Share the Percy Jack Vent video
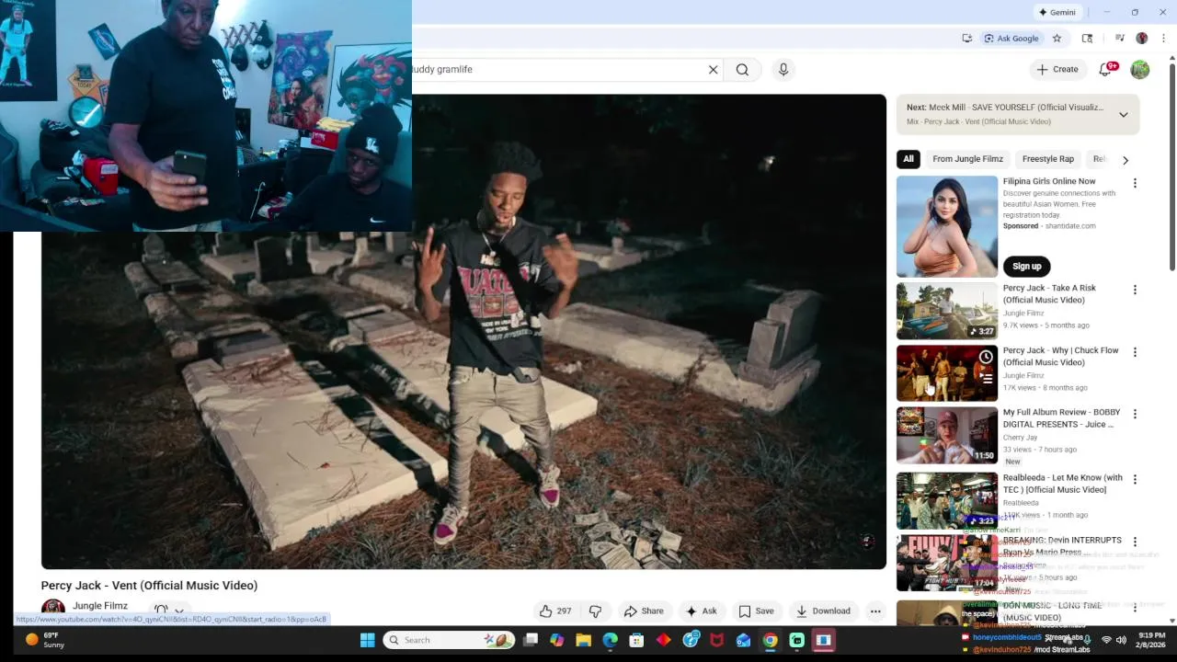The image size is (1177, 662). click(x=644, y=611)
